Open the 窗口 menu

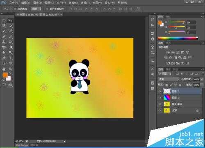tap(110, 2)
